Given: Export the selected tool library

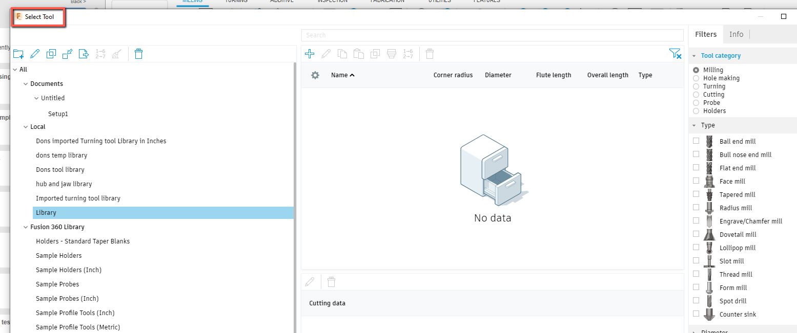Looking at the screenshot, I should pyautogui.click(x=84, y=54).
